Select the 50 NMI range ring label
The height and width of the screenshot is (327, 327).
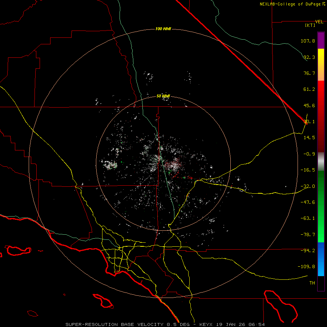pos(163,96)
